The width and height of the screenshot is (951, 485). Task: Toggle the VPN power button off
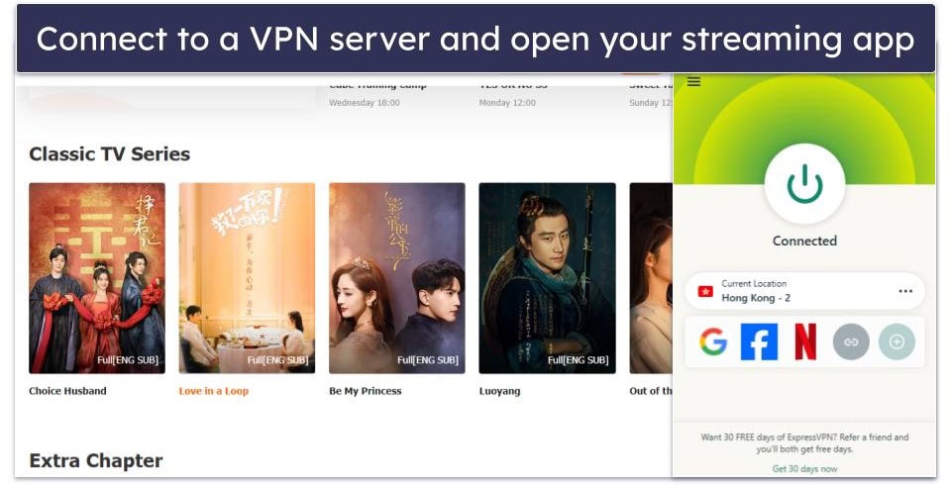(x=804, y=184)
